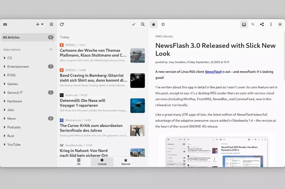Expand the Rust folder triangle
Image resolution: width=285 pixels, height=189 pixels.
tap(5, 136)
